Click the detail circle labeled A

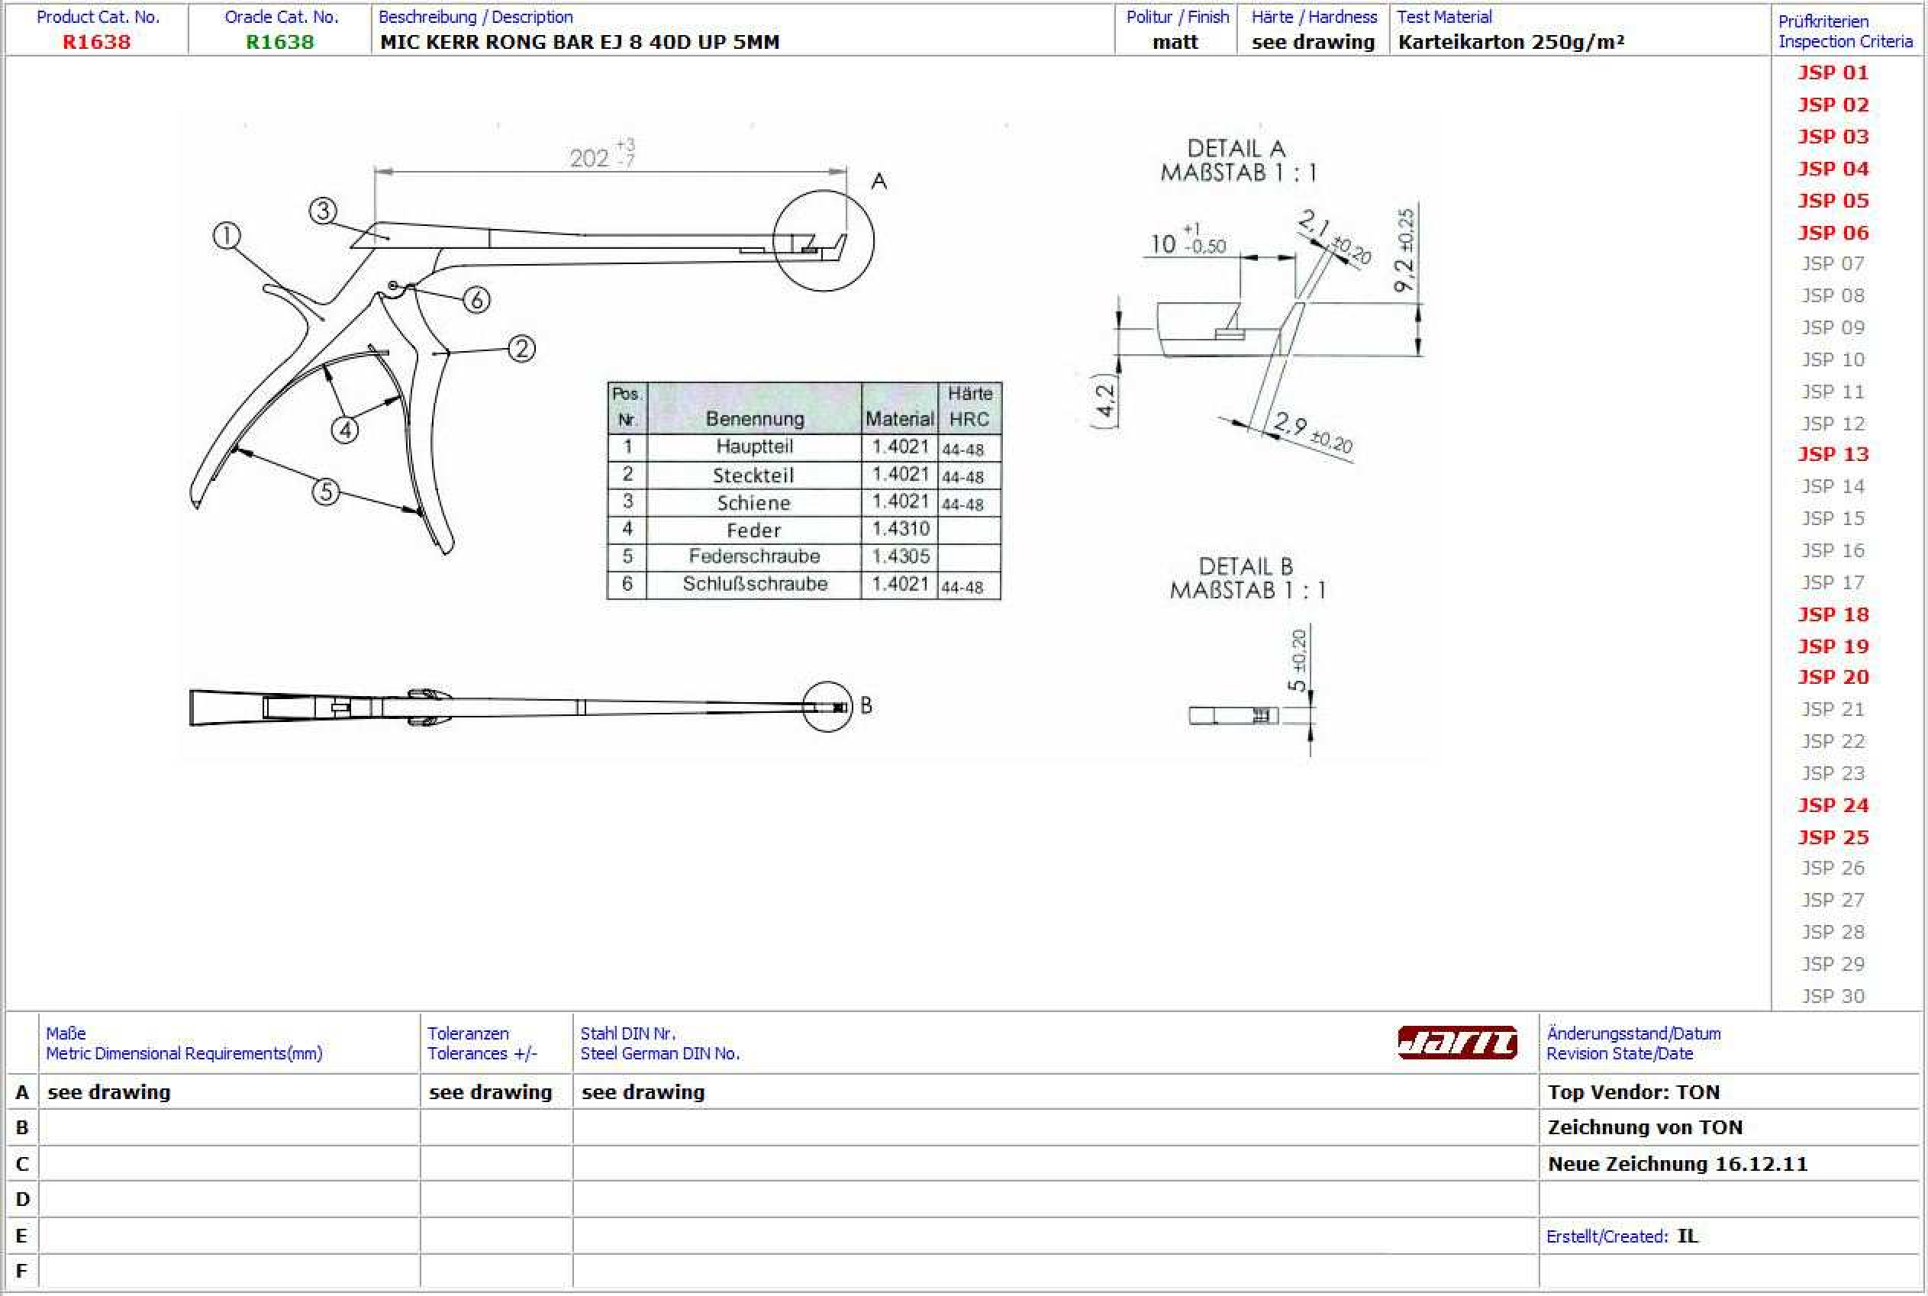(823, 240)
